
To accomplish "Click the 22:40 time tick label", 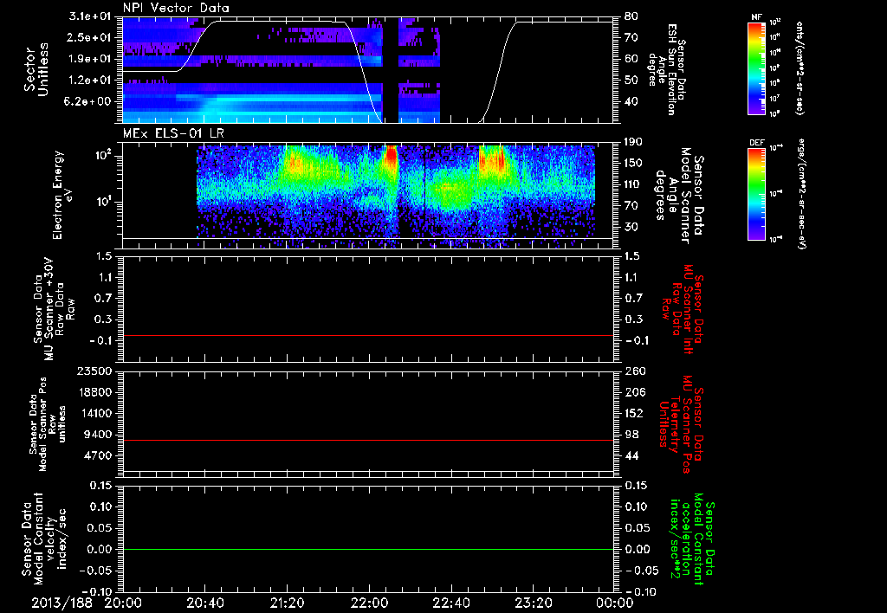I will (451, 603).
